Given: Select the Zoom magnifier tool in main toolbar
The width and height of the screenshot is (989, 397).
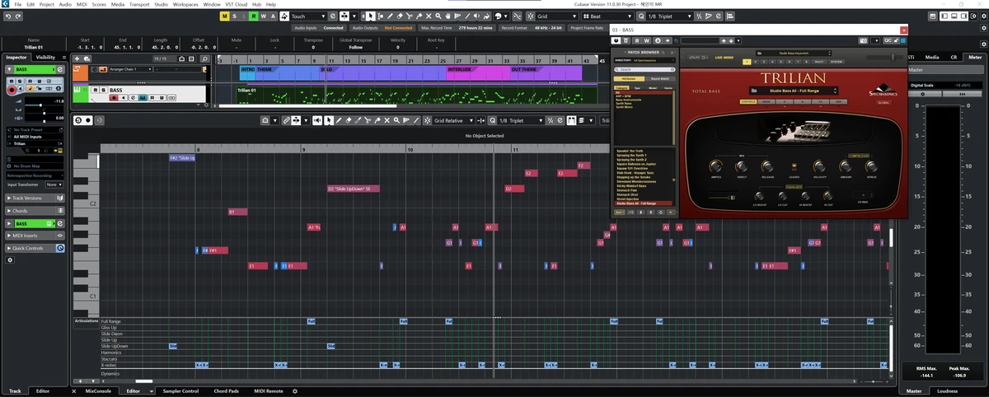Looking at the screenshot, I should pyautogui.click(x=438, y=16).
